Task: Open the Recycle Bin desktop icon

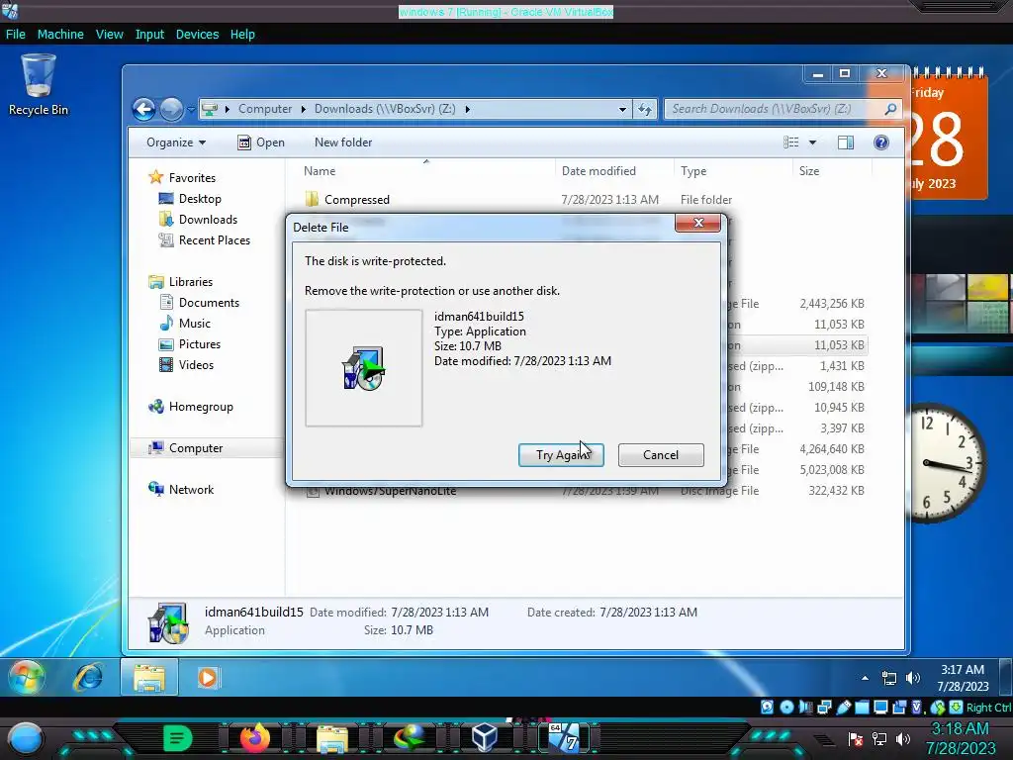Action: click(39, 85)
